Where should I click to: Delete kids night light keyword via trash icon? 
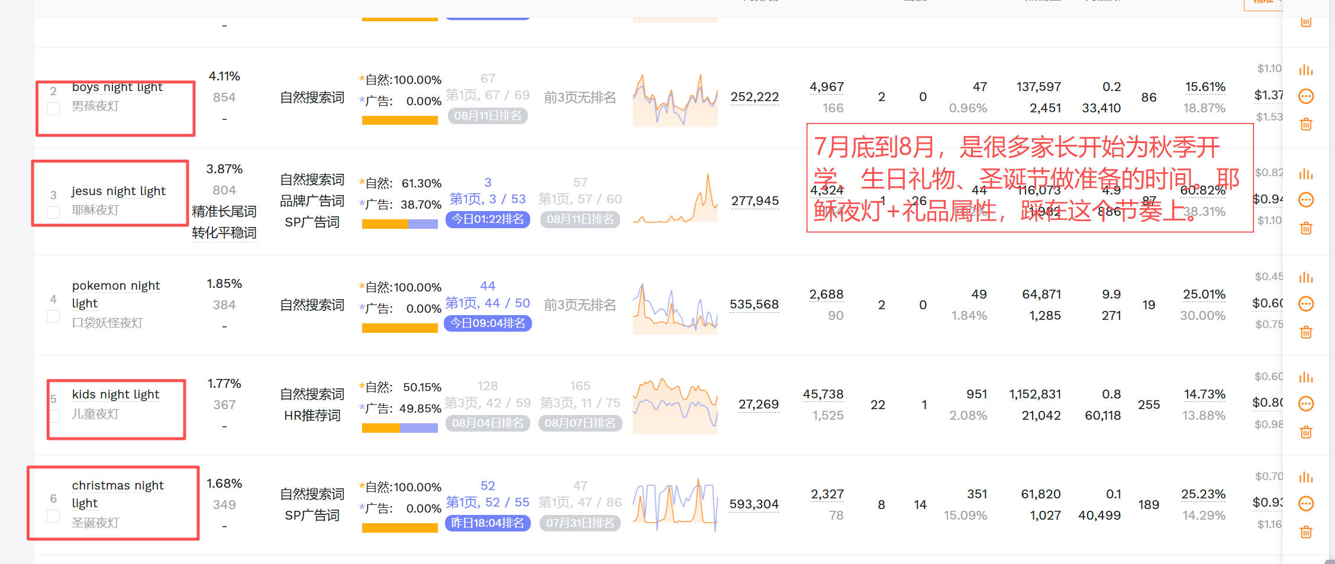pyautogui.click(x=1306, y=432)
